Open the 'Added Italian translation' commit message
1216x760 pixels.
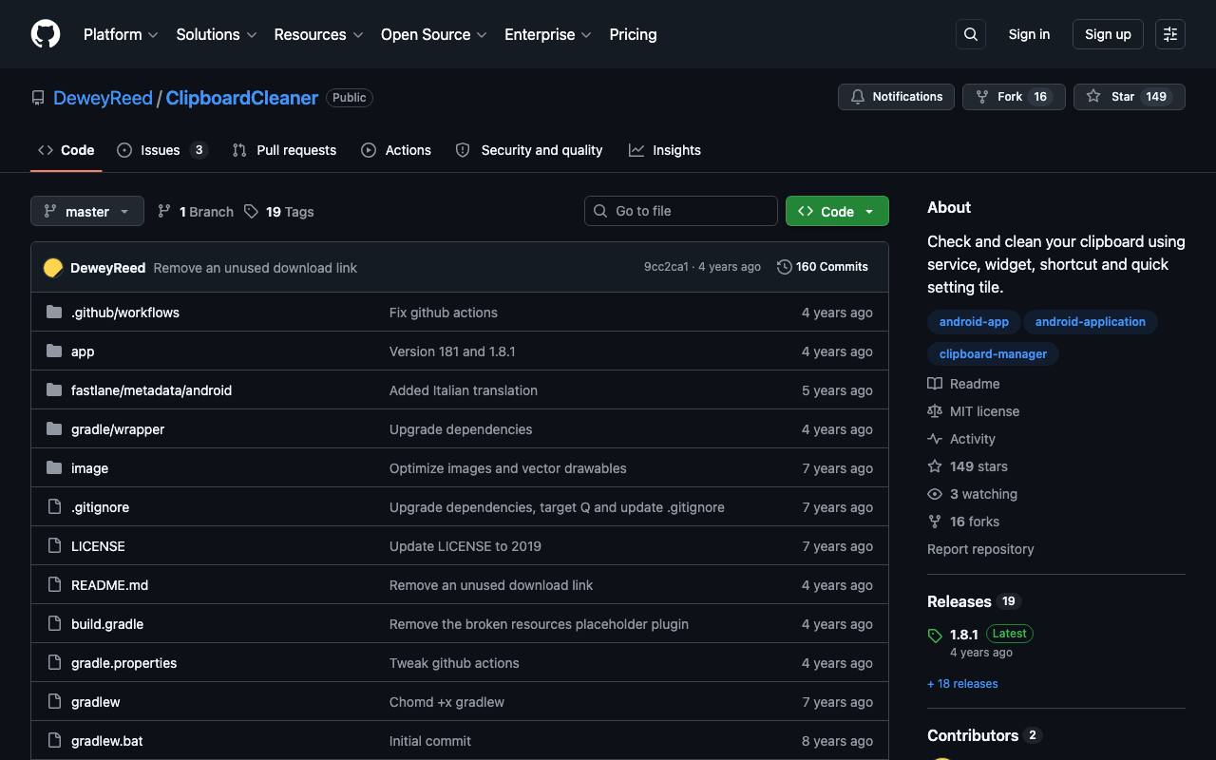click(x=464, y=390)
